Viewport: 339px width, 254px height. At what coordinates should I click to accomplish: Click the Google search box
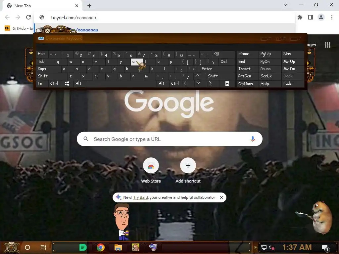pos(169,139)
